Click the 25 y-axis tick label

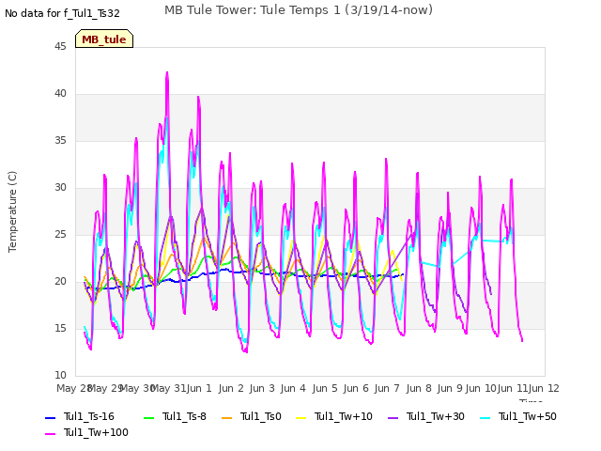pos(60,235)
